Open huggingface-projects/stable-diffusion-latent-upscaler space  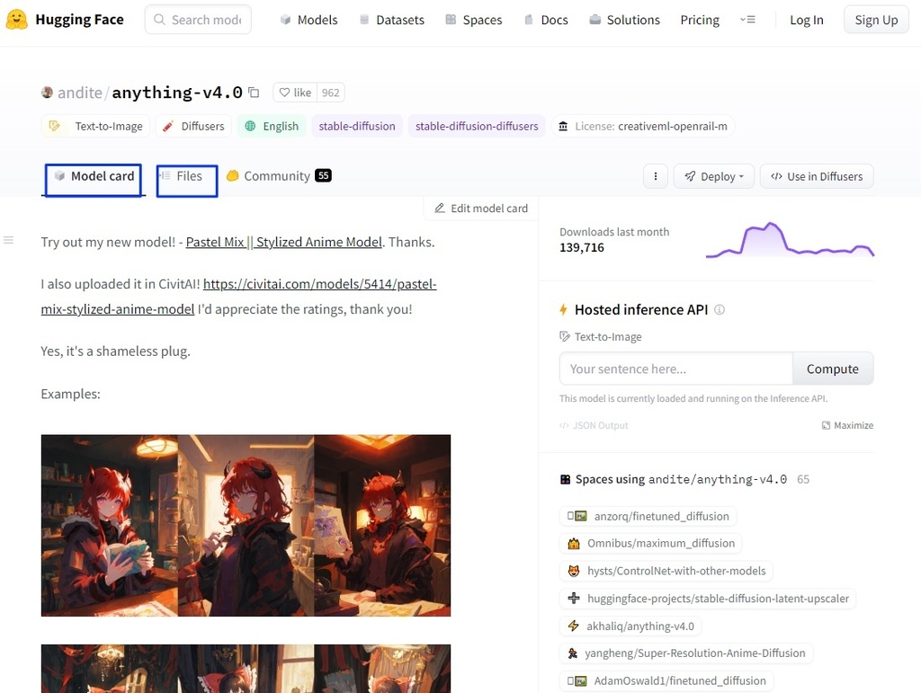pyautogui.click(x=708, y=599)
